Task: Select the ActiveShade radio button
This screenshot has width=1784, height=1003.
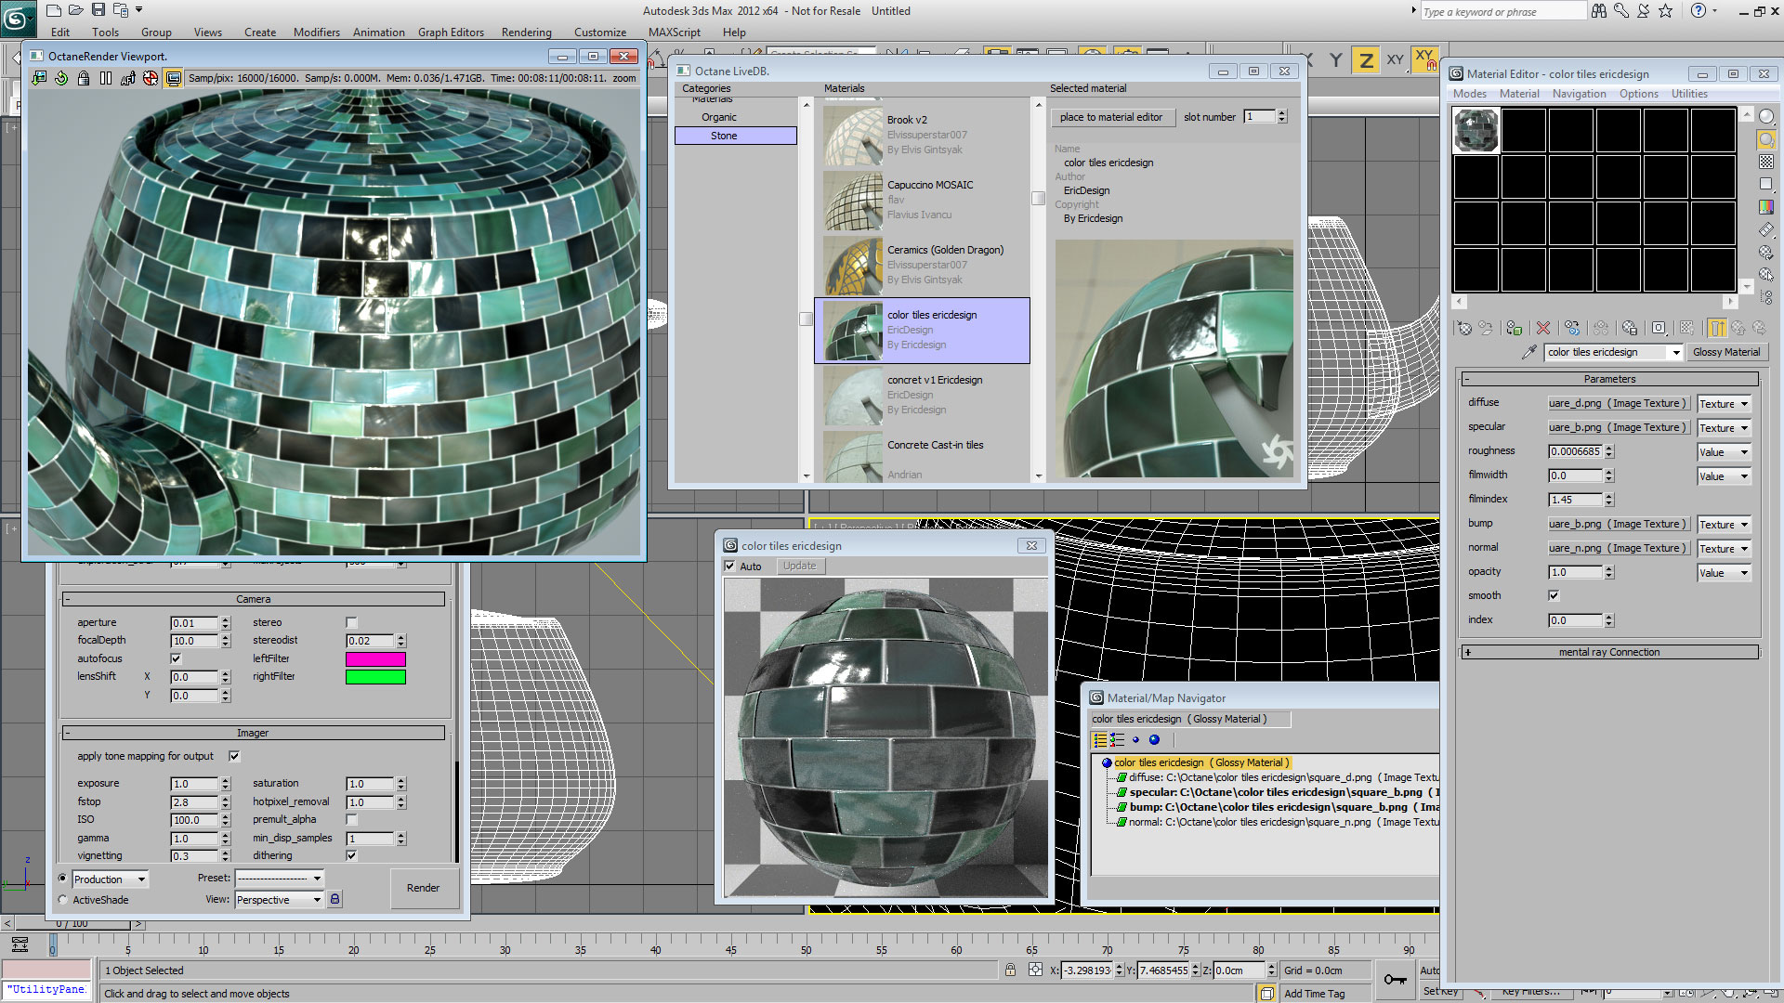Action: [63, 900]
